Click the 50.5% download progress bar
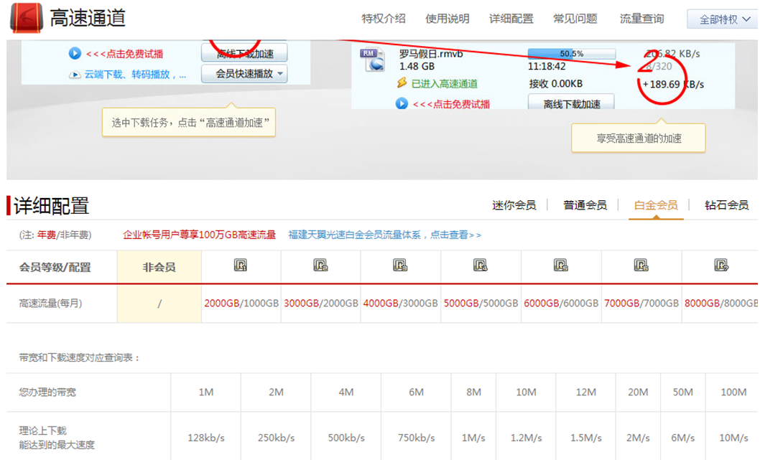 572,53
